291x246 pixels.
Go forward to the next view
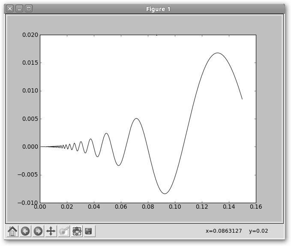38,231
